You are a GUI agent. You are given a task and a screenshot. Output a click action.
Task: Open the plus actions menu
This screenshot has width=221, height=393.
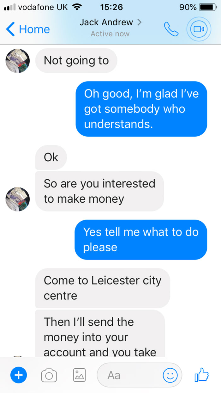[19, 375]
